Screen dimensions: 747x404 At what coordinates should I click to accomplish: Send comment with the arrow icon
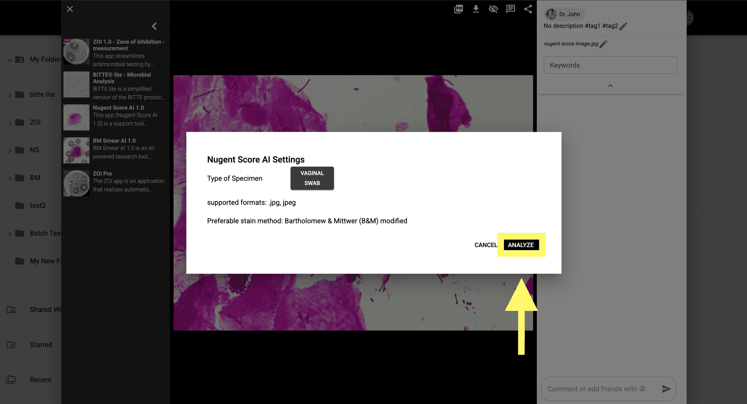666,389
